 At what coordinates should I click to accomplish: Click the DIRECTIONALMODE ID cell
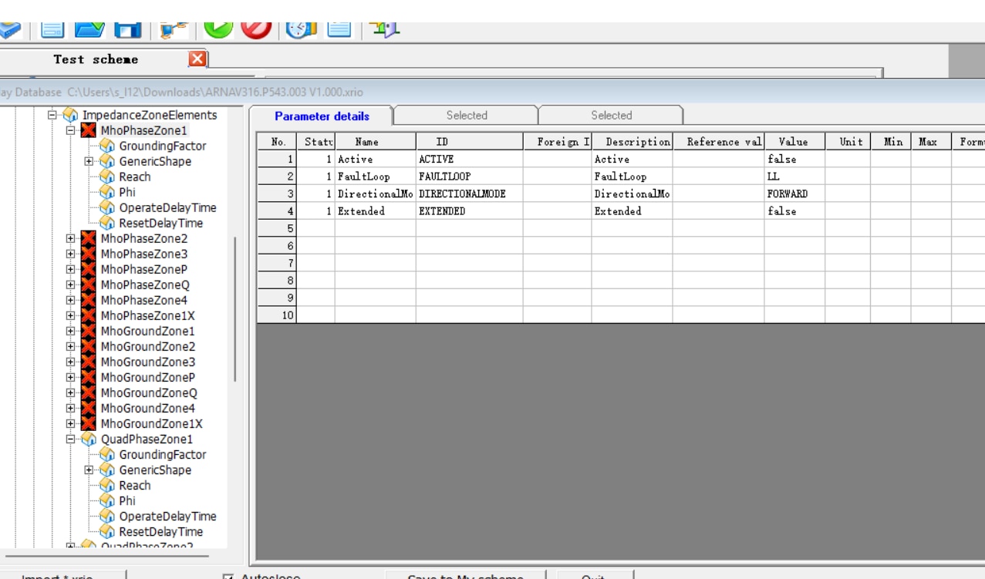point(470,194)
